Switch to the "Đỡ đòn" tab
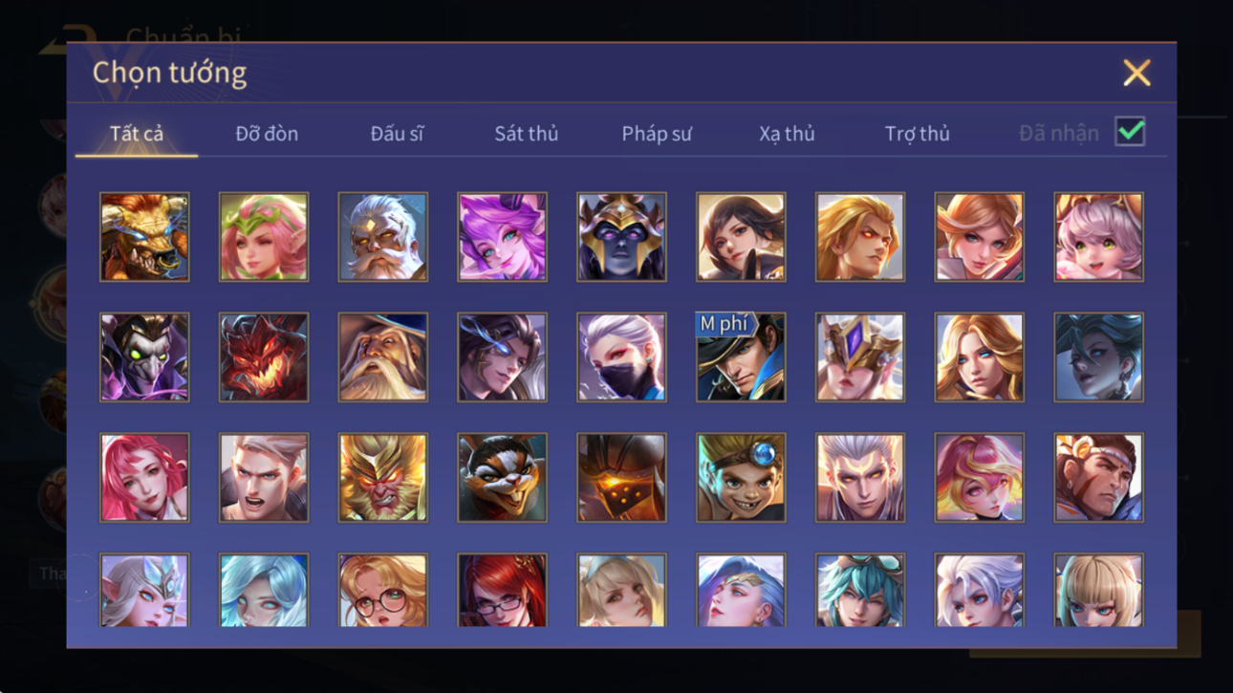 (267, 134)
